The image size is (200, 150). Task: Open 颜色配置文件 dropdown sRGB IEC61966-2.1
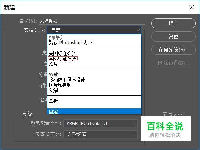pos(100,124)
